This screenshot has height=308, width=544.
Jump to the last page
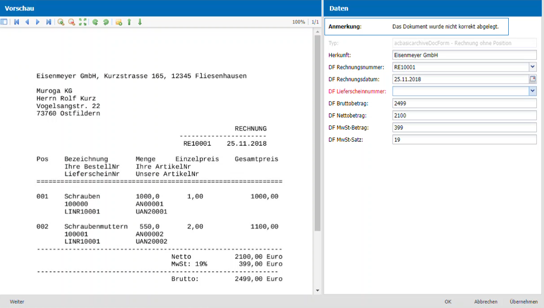[x=48, y=22]
